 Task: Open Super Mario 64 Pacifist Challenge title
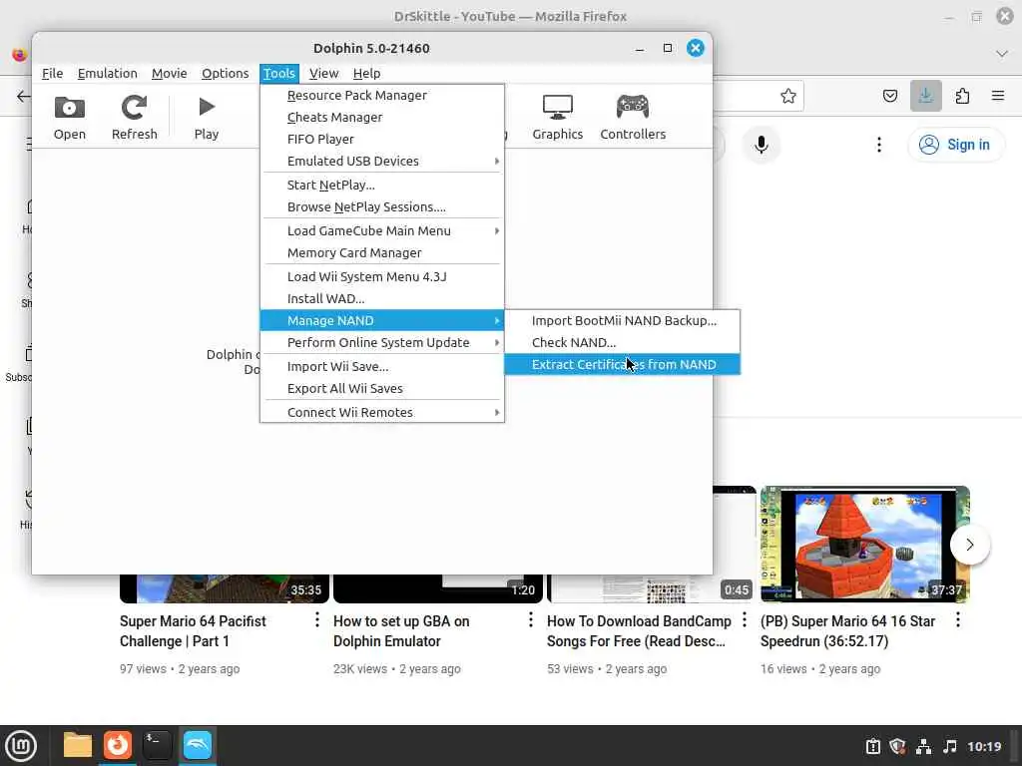click(x=193, y=631)
